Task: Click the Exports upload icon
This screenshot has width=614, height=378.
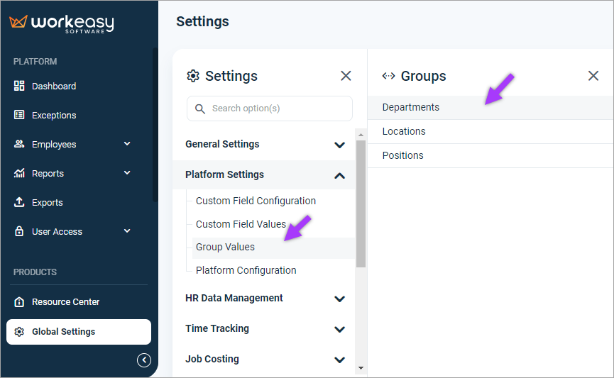Action: coord(19,202)
